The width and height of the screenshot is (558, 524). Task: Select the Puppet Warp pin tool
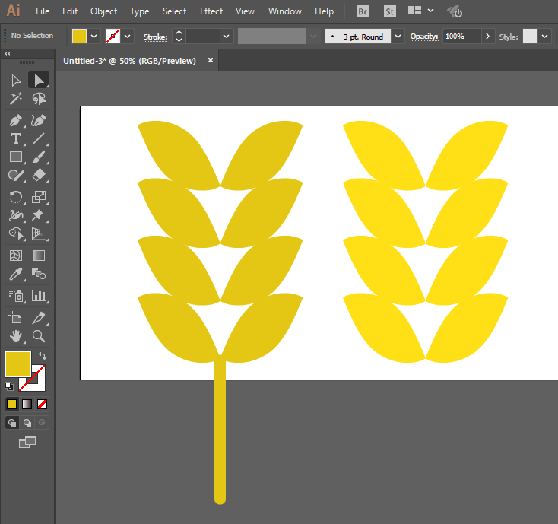(x=39, y=215)
